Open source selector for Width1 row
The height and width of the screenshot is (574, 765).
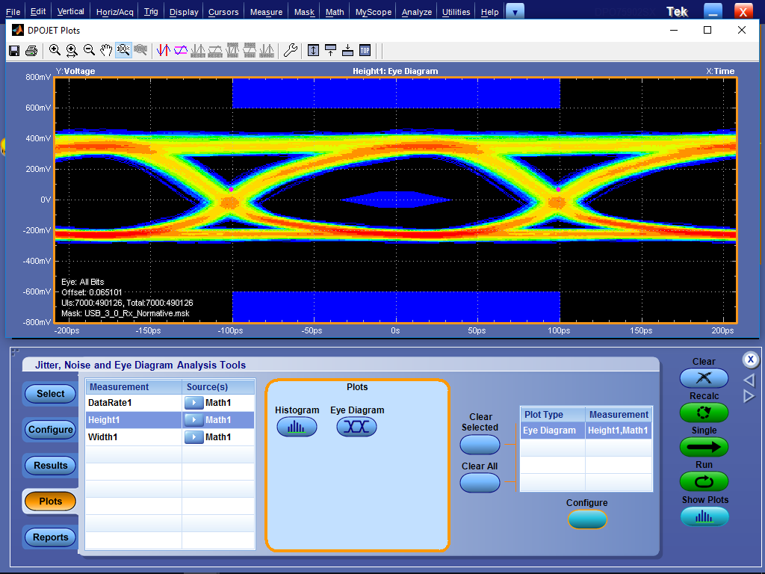coord(193,436)
